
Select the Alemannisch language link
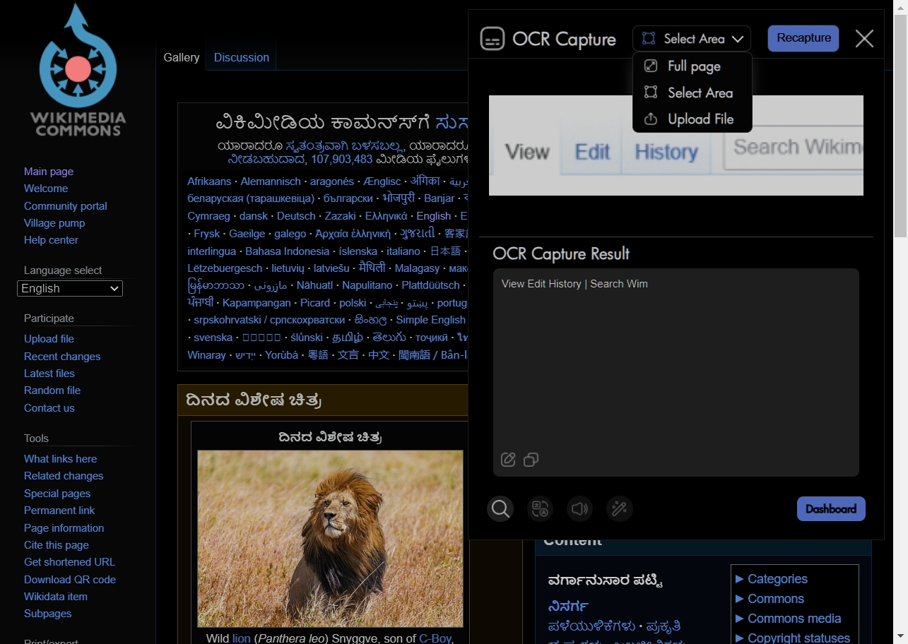(x=271, y=181)
